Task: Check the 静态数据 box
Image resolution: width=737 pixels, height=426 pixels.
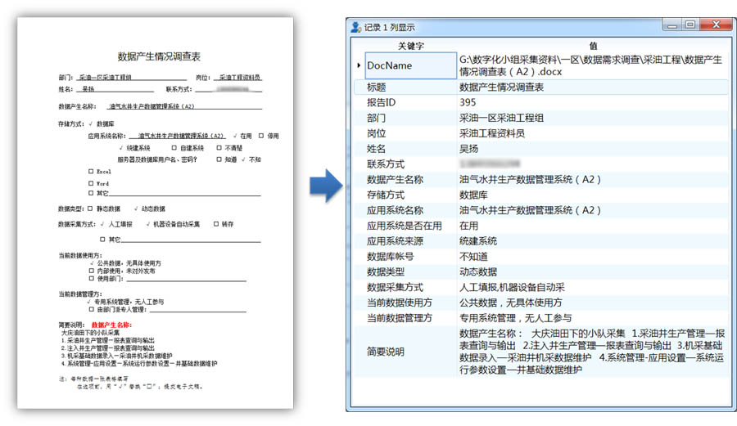Action: (x=90, y=209)
